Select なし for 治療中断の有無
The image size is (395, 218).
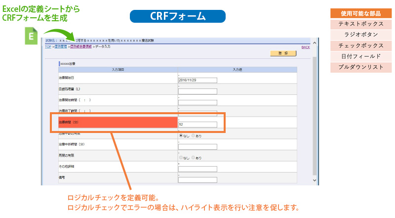click(x=181, y=134)
